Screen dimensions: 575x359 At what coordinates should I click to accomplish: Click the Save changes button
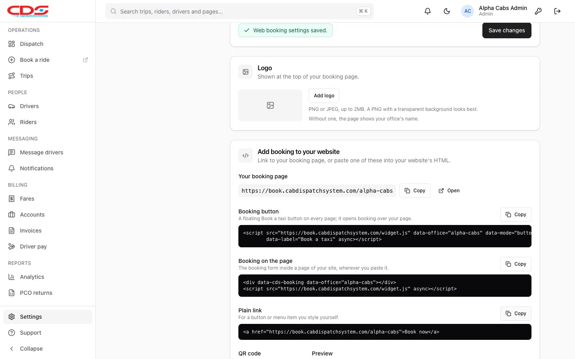pyautogui.click(x=507, y=30)
